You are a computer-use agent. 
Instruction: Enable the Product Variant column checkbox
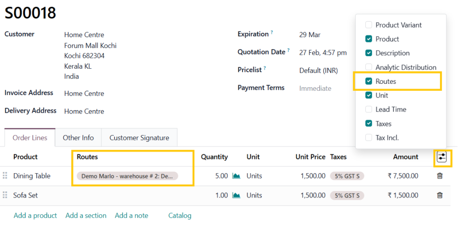click(369, 25)
